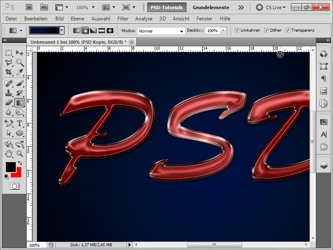Screen dimensions: 333x250
Task: Select the Eyedropper tool
Action: (20, 72)
